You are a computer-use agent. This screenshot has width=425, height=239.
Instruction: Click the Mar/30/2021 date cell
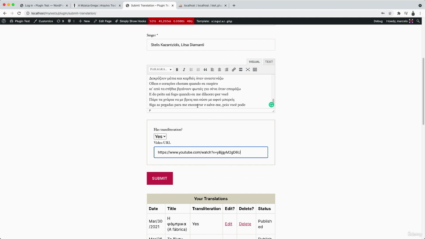[155, 224]
